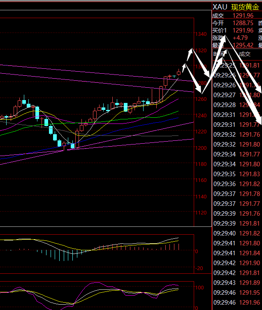Click the 09:29:32 tick priced 1291.76
The height and width of the screenshot is (310, 262).
(x=237, y=135)
